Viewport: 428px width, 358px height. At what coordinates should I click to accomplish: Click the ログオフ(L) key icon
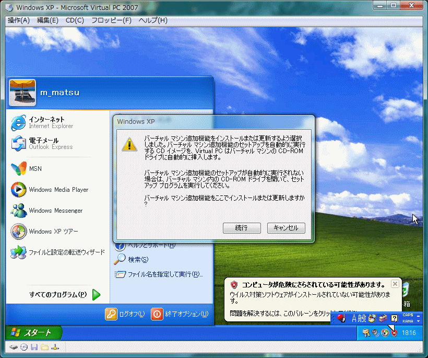click(x=111, y=314)
